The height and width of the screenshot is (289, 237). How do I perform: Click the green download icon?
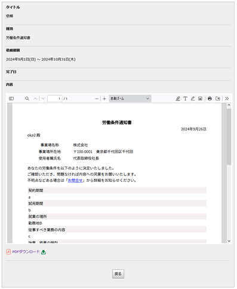(x=44, y=252)
